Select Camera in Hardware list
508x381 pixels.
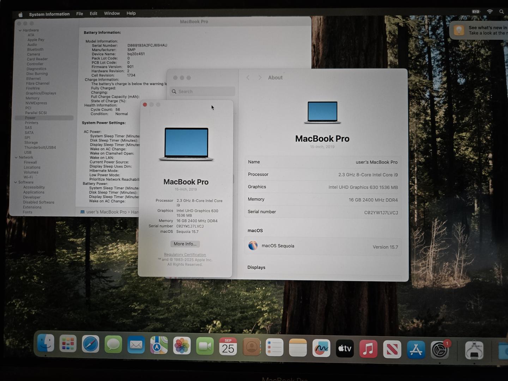[34, 54]
